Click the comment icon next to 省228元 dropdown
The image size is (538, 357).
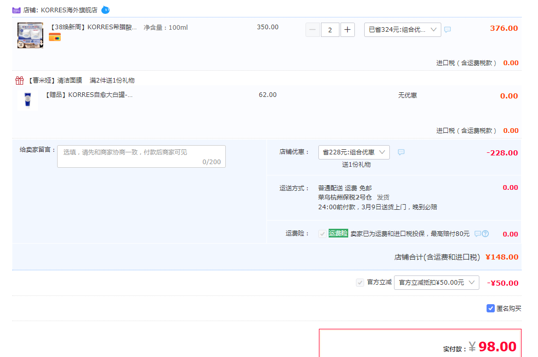(401, 152)
